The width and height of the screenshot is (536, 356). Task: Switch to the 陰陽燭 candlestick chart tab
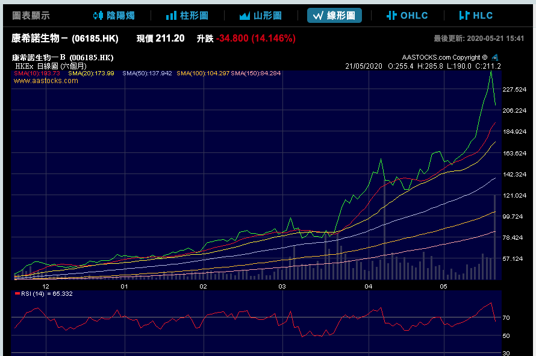tap(114, 16)
